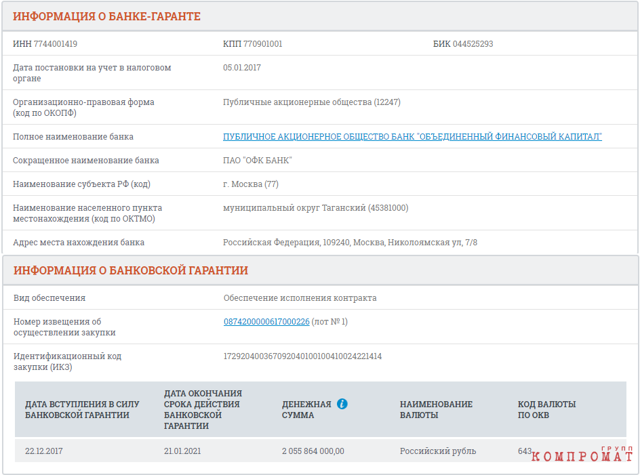Click the registration date 05.01.2017
The width and height of the screenshot is (640, 475).
click(241, 67)
